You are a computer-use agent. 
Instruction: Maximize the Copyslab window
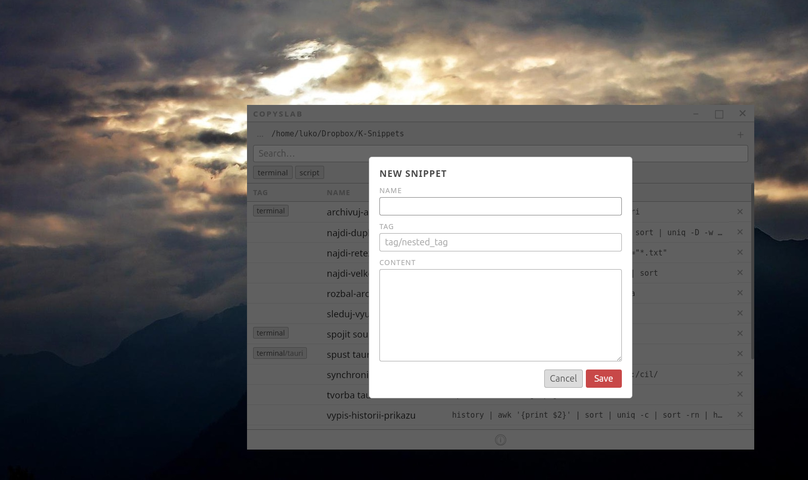pyautogui.click(x=719, y=114)
